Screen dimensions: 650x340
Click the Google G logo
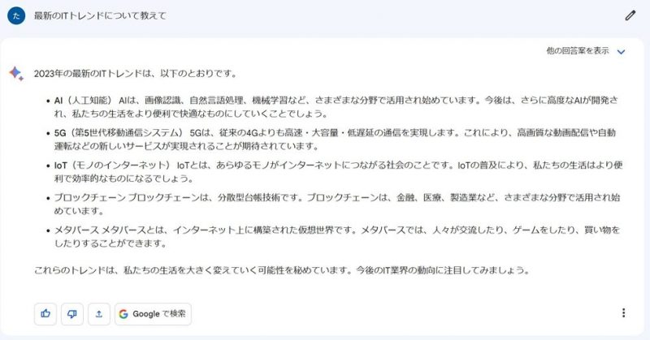pos(123,314)
